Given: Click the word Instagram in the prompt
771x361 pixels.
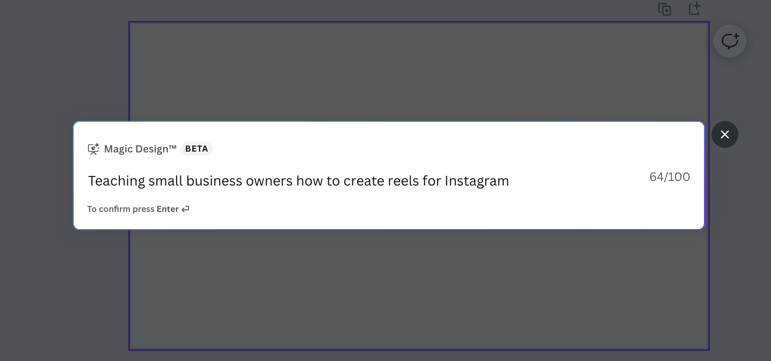Looking at the screenshot, I should tap(477, 181).
